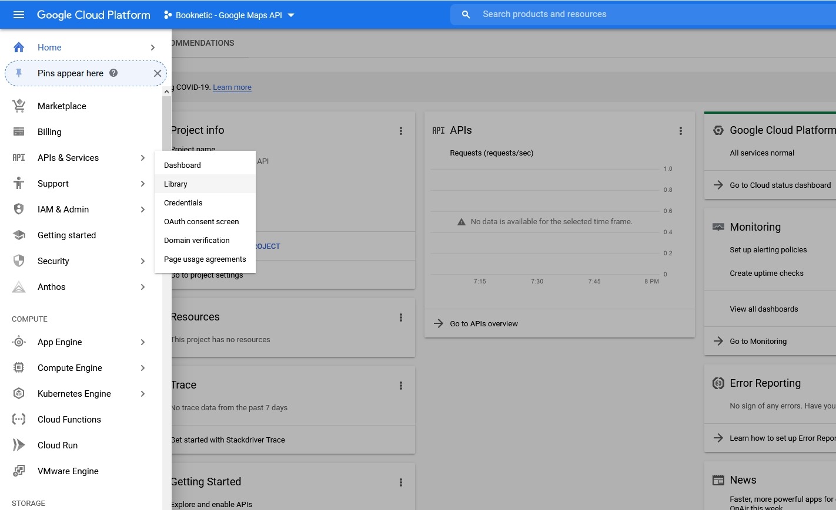
Task: Open APIs card three-dot menu
Action: click(x=681, y=131)
